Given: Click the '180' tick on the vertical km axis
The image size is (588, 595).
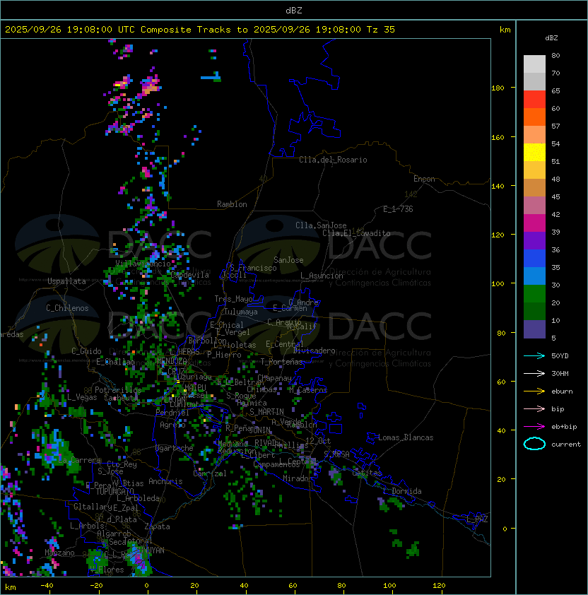Looking at the screenshot, I should pyautogui.click(x=498, y=88).
